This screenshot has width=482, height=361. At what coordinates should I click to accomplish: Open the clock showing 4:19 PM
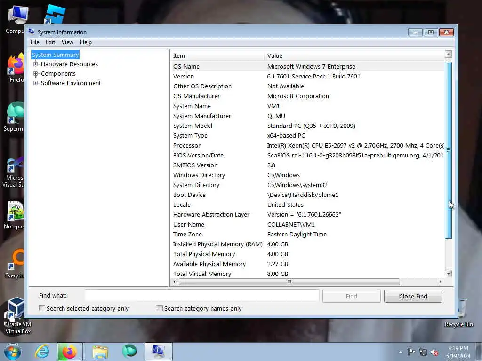click(458, 352)
